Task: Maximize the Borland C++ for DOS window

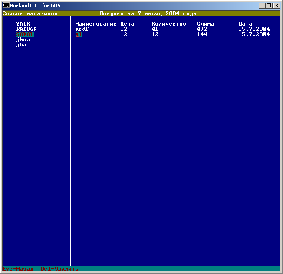Action: tap(269, 6)
